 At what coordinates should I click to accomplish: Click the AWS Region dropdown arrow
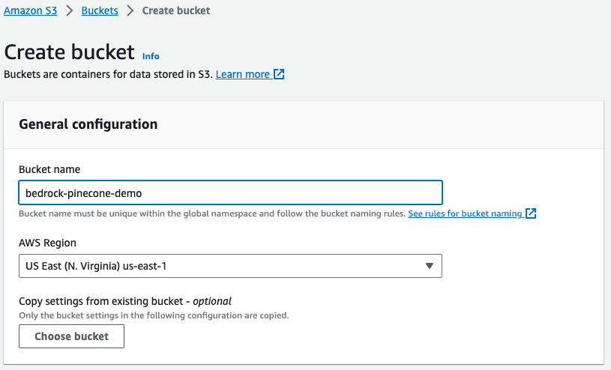click(x=429, y=266)
